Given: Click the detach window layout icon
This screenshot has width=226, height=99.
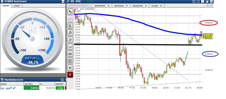Looking at the screenshot, I should pyautogui.click(x=207, y=1).
